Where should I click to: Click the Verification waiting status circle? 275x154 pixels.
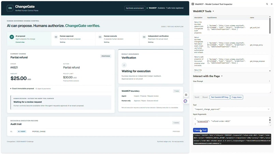pos(124,65)
